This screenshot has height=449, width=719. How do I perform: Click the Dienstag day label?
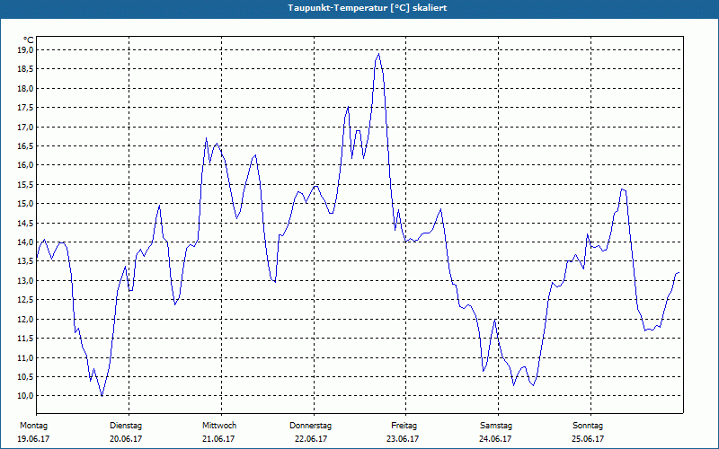pyautogui.click(x=126, y=426)
